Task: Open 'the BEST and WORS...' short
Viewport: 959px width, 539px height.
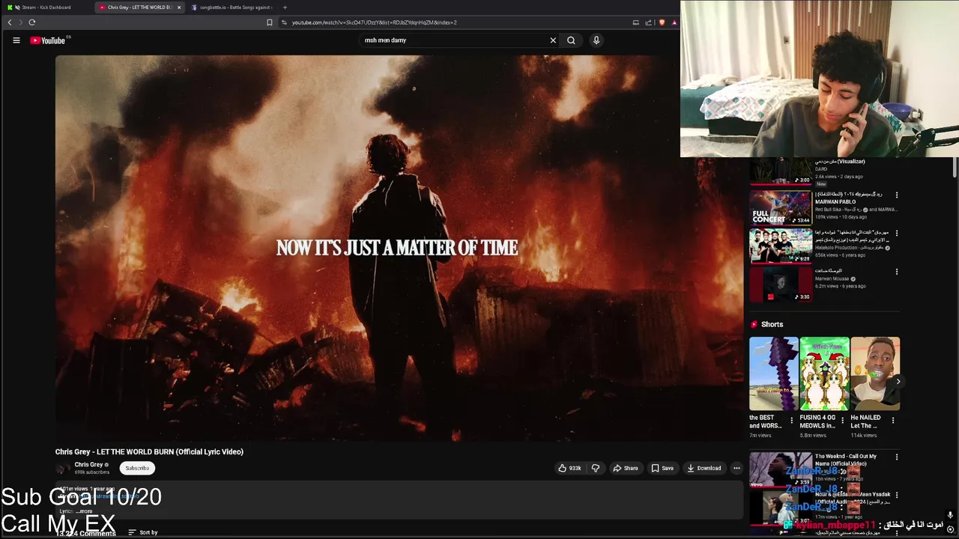Action: [x=773, y=374]
